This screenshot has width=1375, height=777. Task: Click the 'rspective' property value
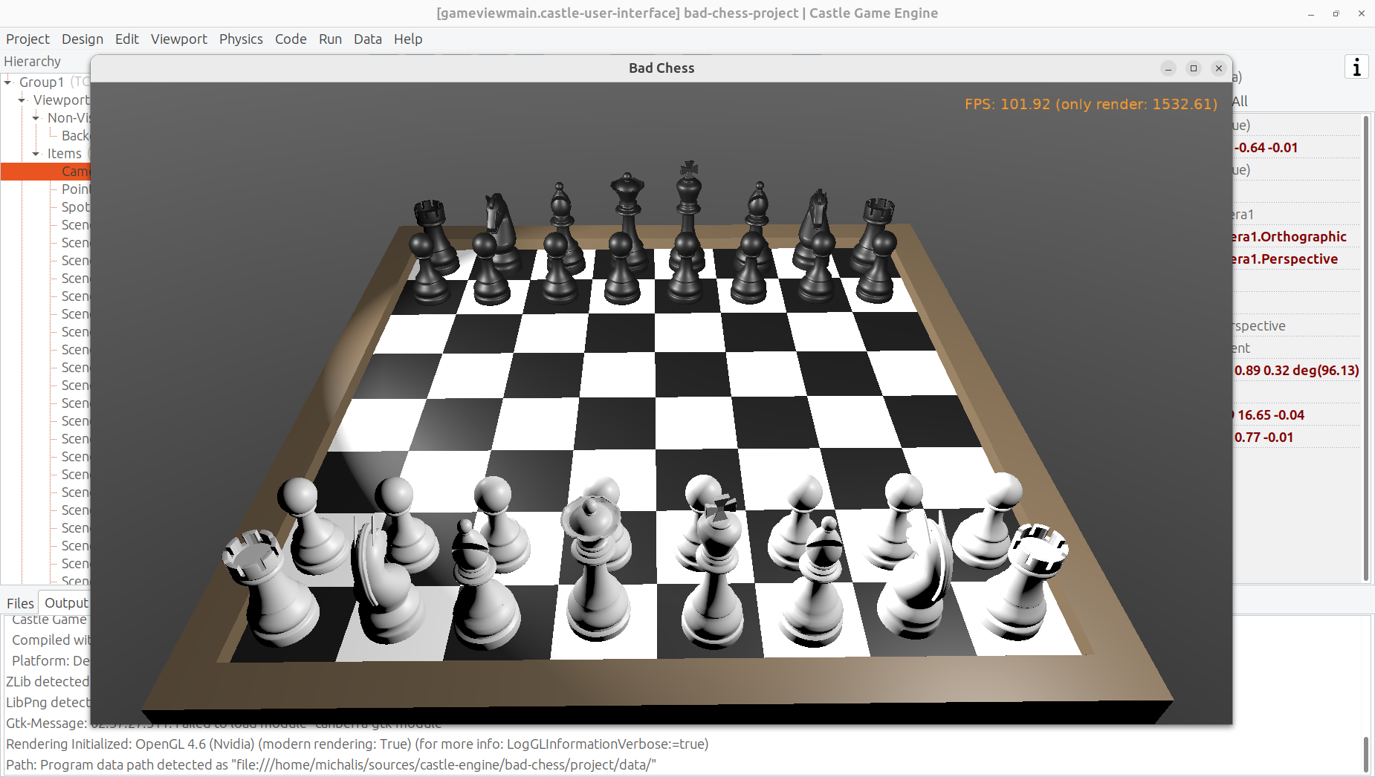[1259, 325]
